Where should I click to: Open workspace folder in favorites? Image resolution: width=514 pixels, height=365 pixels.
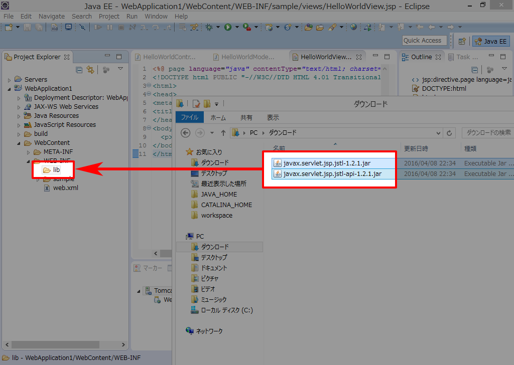212,216
